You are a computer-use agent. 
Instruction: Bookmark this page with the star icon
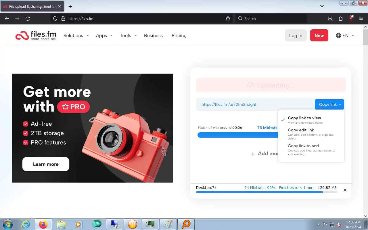[x=228, y=18]
